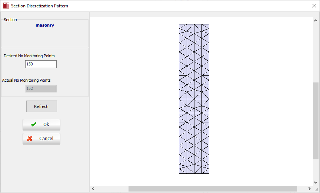Close the Section Discretization Pattern dialog

coord(314,6)
